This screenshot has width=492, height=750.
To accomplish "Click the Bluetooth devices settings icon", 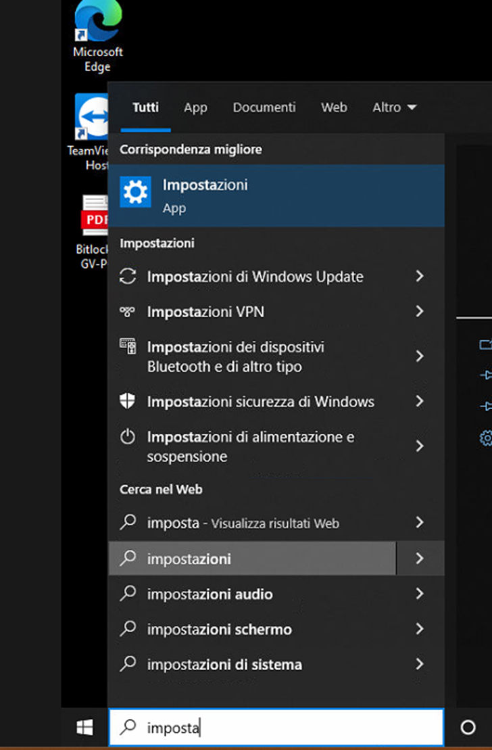I will [128, 347].
